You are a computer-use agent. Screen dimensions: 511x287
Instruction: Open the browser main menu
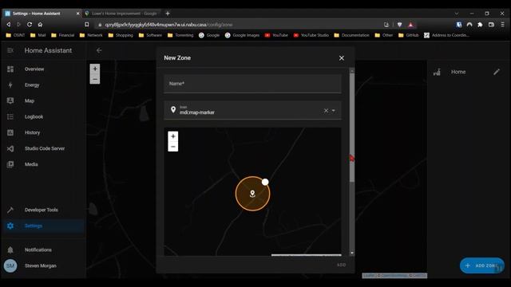[502, 25]
